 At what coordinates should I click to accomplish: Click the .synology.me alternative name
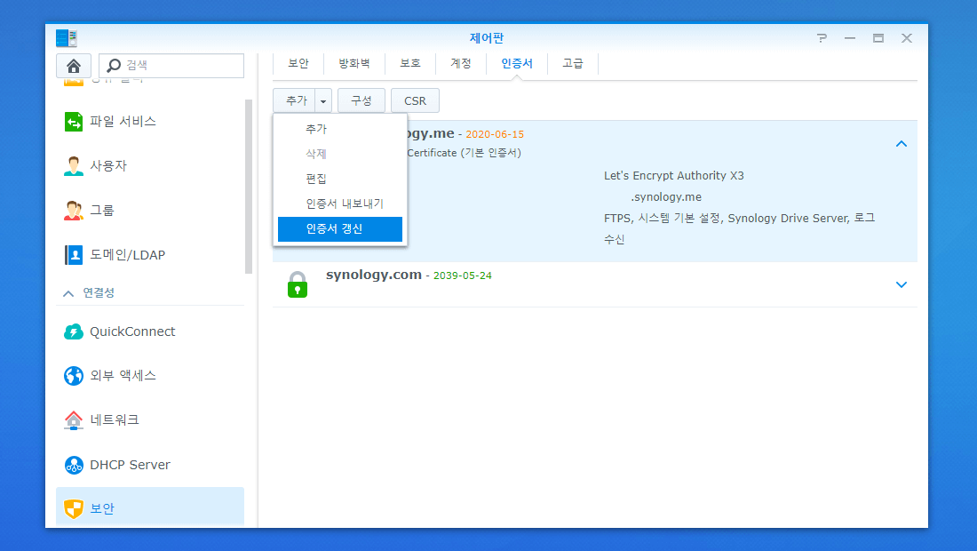point(666,197)
